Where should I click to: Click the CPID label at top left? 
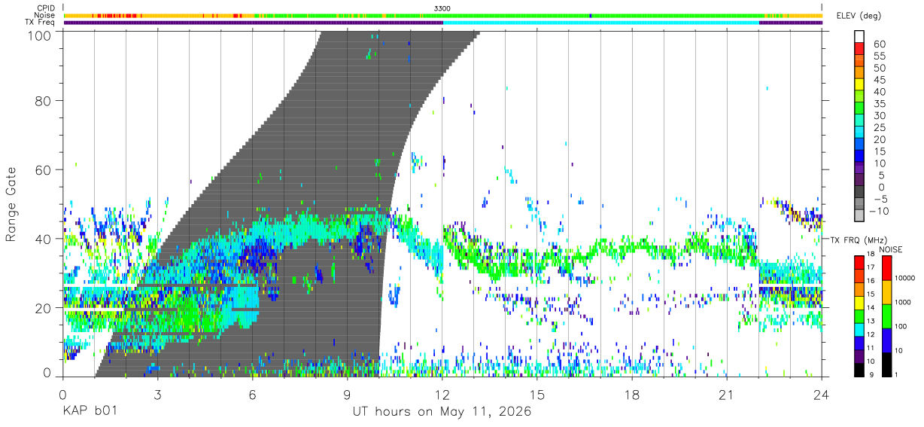pyautogui.click(x=45, y=8)
